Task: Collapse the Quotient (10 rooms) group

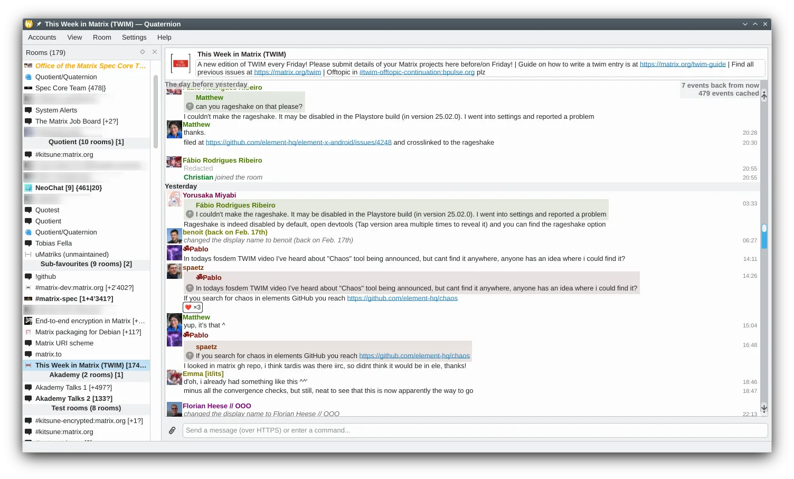Action: [86, 142]
